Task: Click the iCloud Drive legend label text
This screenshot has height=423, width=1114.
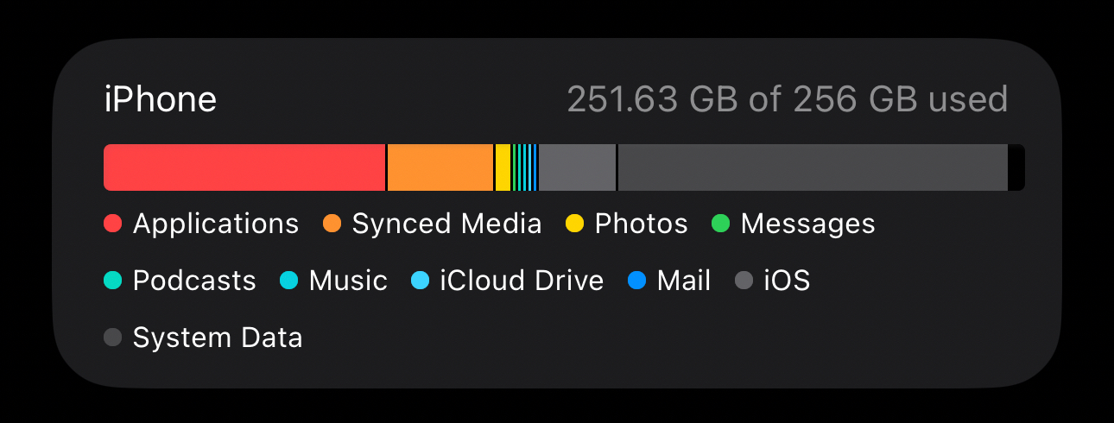Action: point(522,281)
